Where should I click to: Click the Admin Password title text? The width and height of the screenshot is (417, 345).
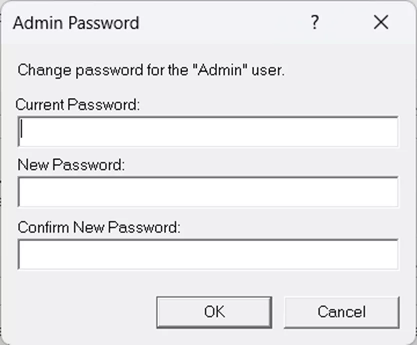[77, 22]
